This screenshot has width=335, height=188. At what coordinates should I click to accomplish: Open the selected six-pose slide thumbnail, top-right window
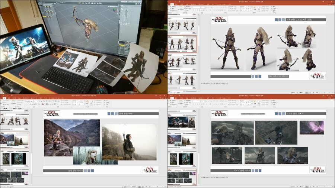click(x=182, y=44)
